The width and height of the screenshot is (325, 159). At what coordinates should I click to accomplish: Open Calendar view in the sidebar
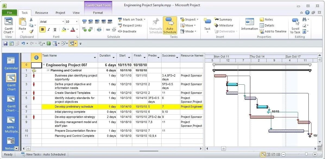pos(11,63)
